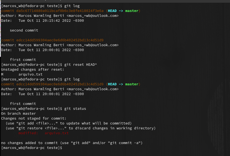
Task: Click the email address under the da5c677 commit
Action: (93, 16)
